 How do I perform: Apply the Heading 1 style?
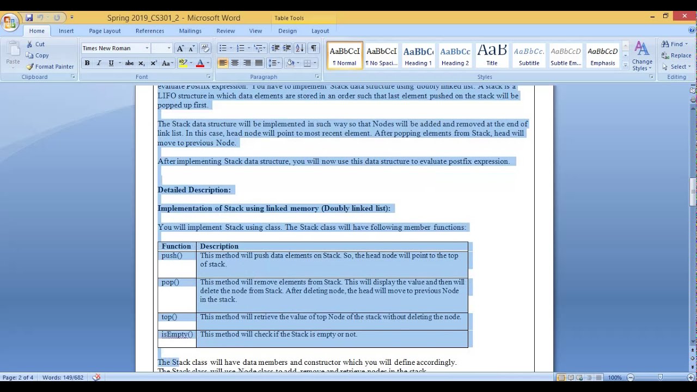click(418, 56)
